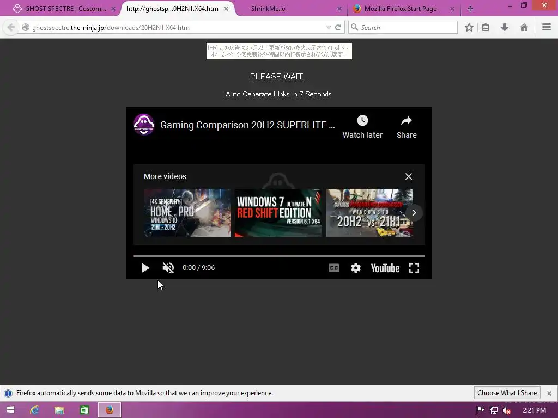Open the muted volume tray icon
Viewport: 558px width, 418px height.
click(507, 410)
